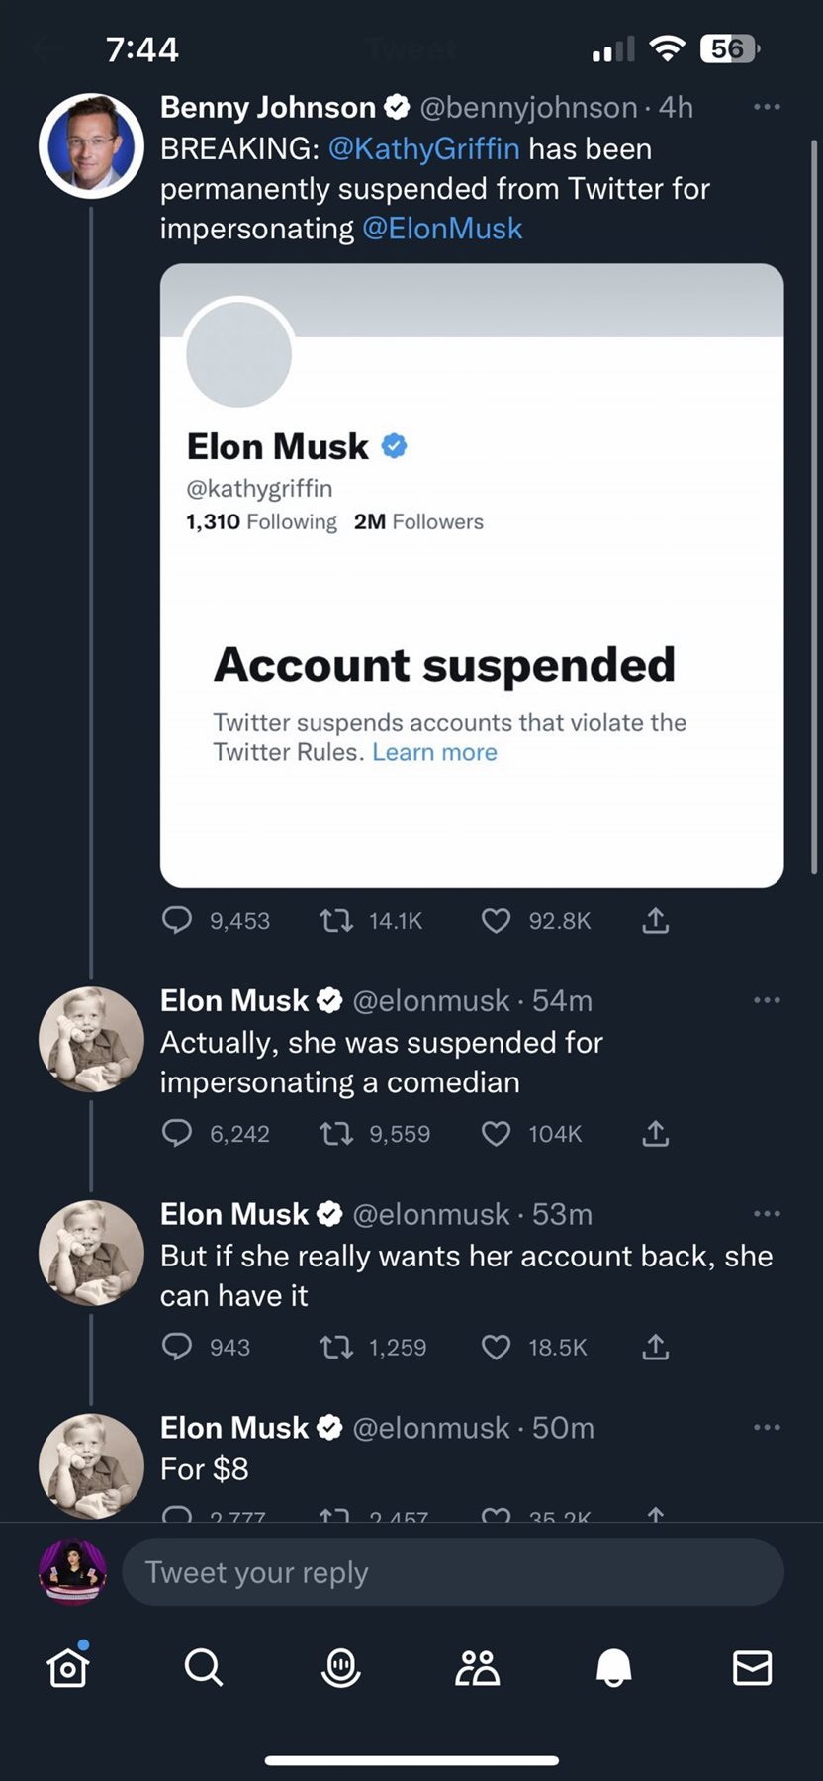Viewport: 823px width, 1781px height.
Task: Open more options on Elon's 54m reply
Action: 767,1000
